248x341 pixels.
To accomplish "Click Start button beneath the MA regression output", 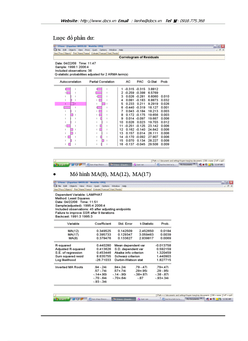I will click(x=61, y=299).
